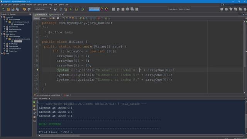Click the Debug Project icon
247x139 pixels.
[76, 9]
